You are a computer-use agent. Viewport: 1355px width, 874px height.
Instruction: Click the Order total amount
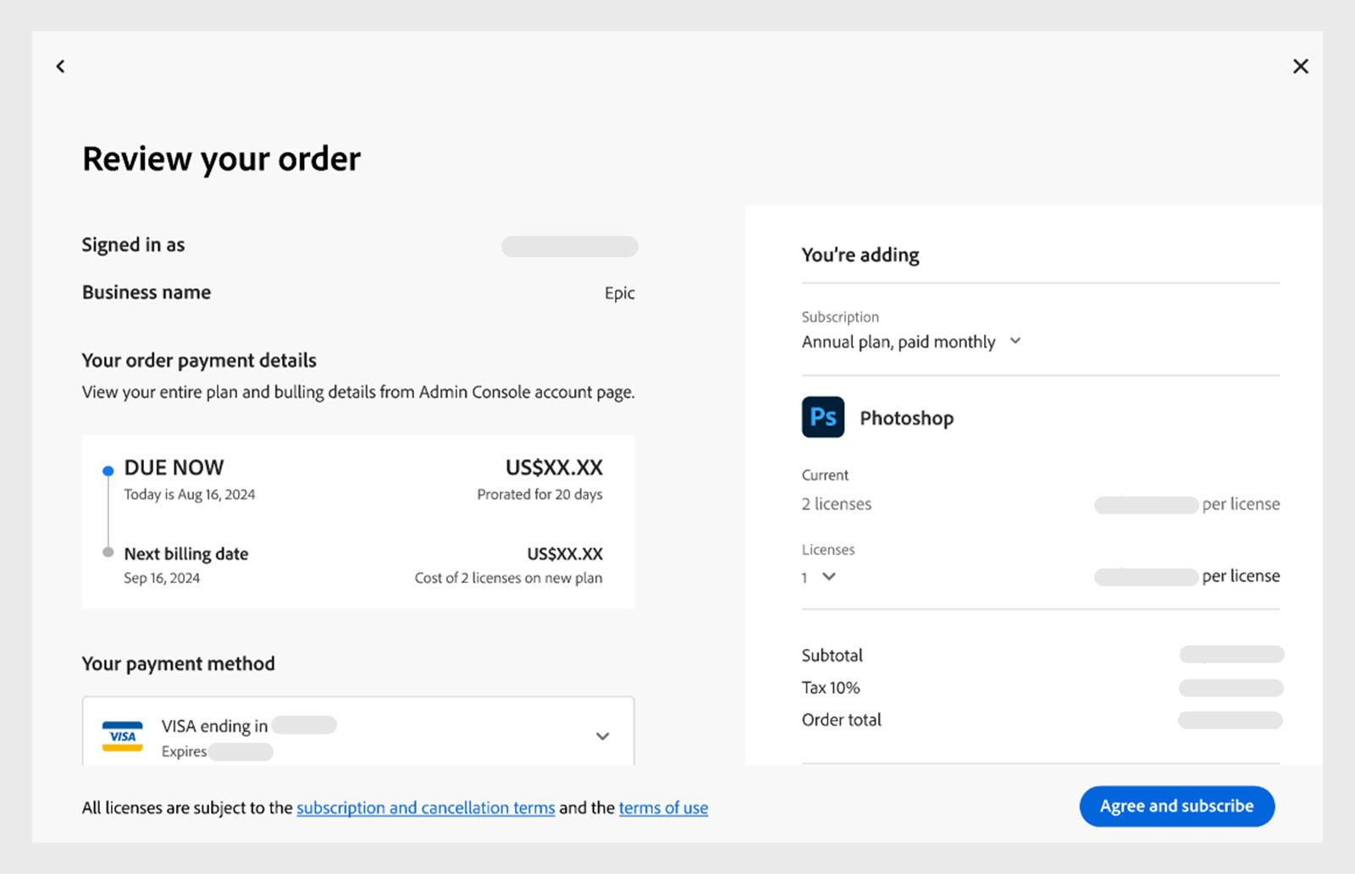coord(1230,720)
